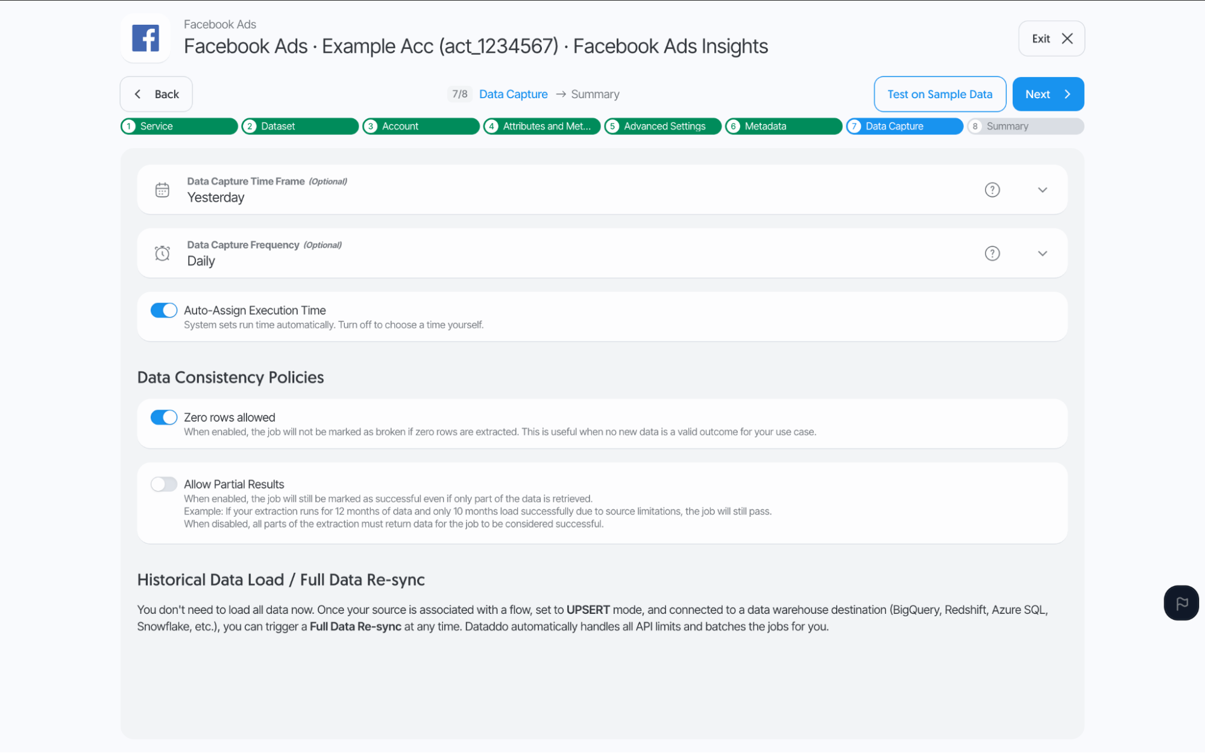The image size is (1205, 753).
Task: Click the Historical Data Load heading
Action: pyautogui.click(x=281, y=580)
